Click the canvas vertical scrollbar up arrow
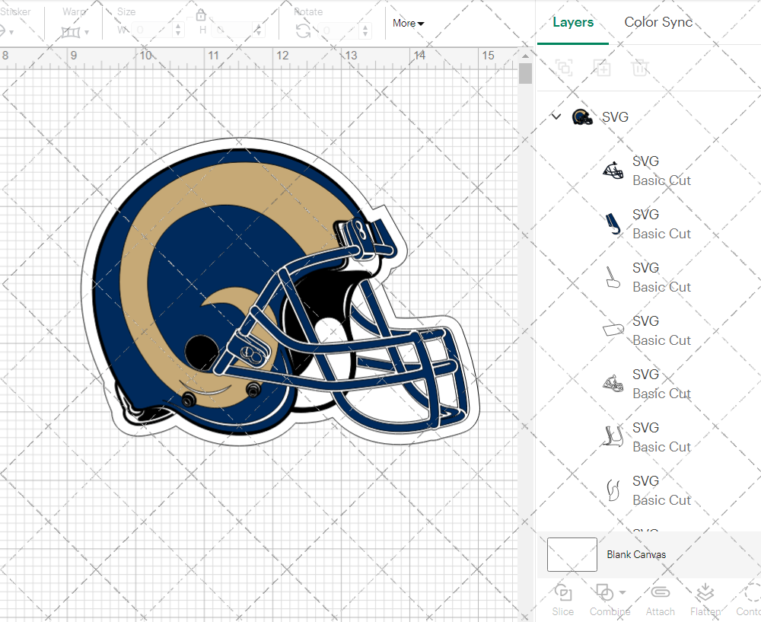 525,56
